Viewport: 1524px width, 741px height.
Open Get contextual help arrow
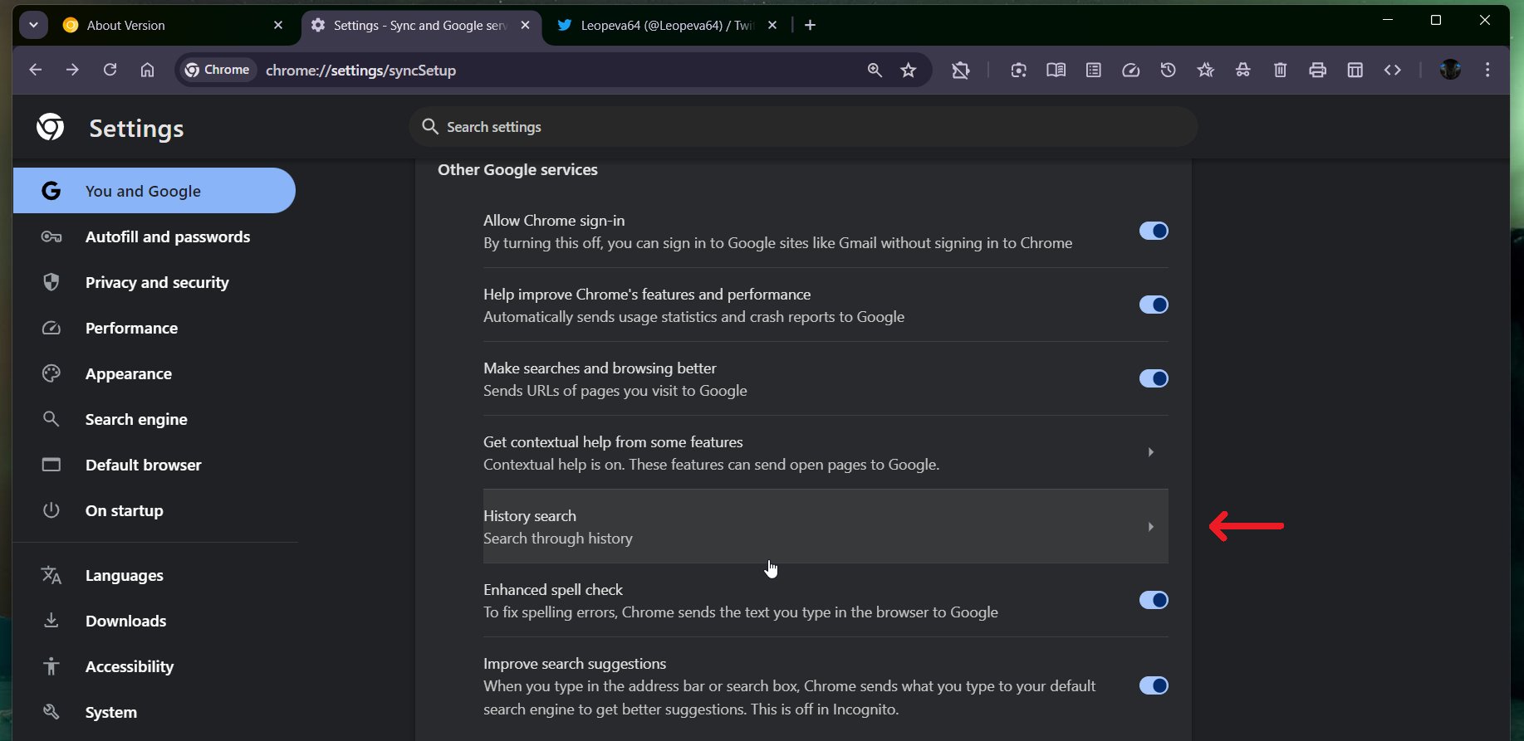(x=1150, y=452)
